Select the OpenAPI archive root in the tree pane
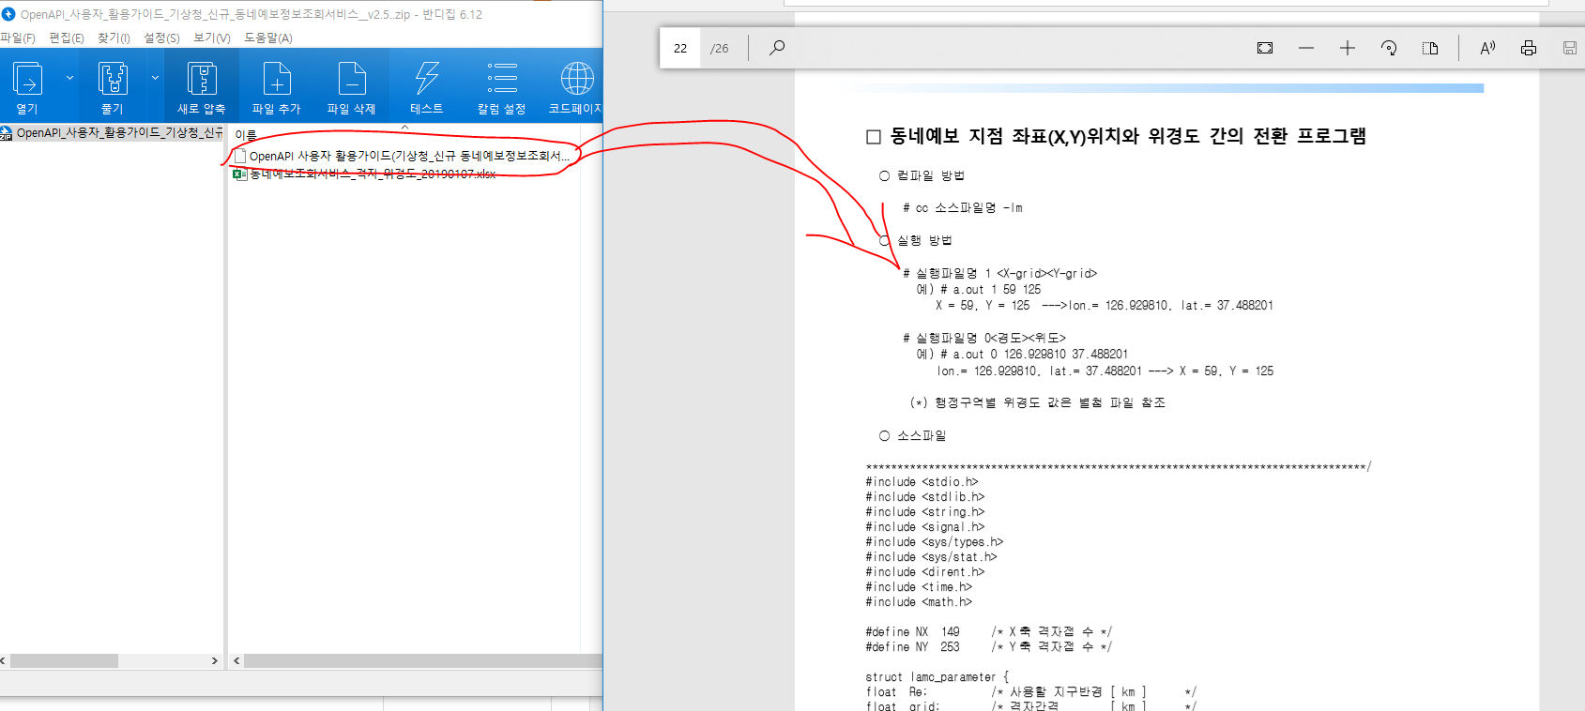Viewport: 1585px width, 711px height. tap(112, 133)
